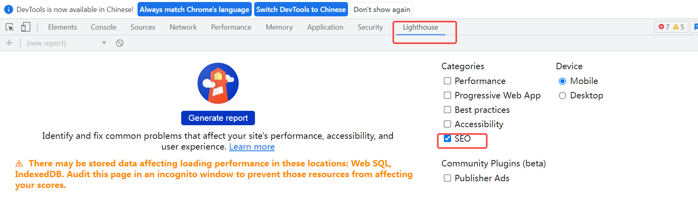
Task: Click the red error count indicator
Action: [x=664, y=27]
